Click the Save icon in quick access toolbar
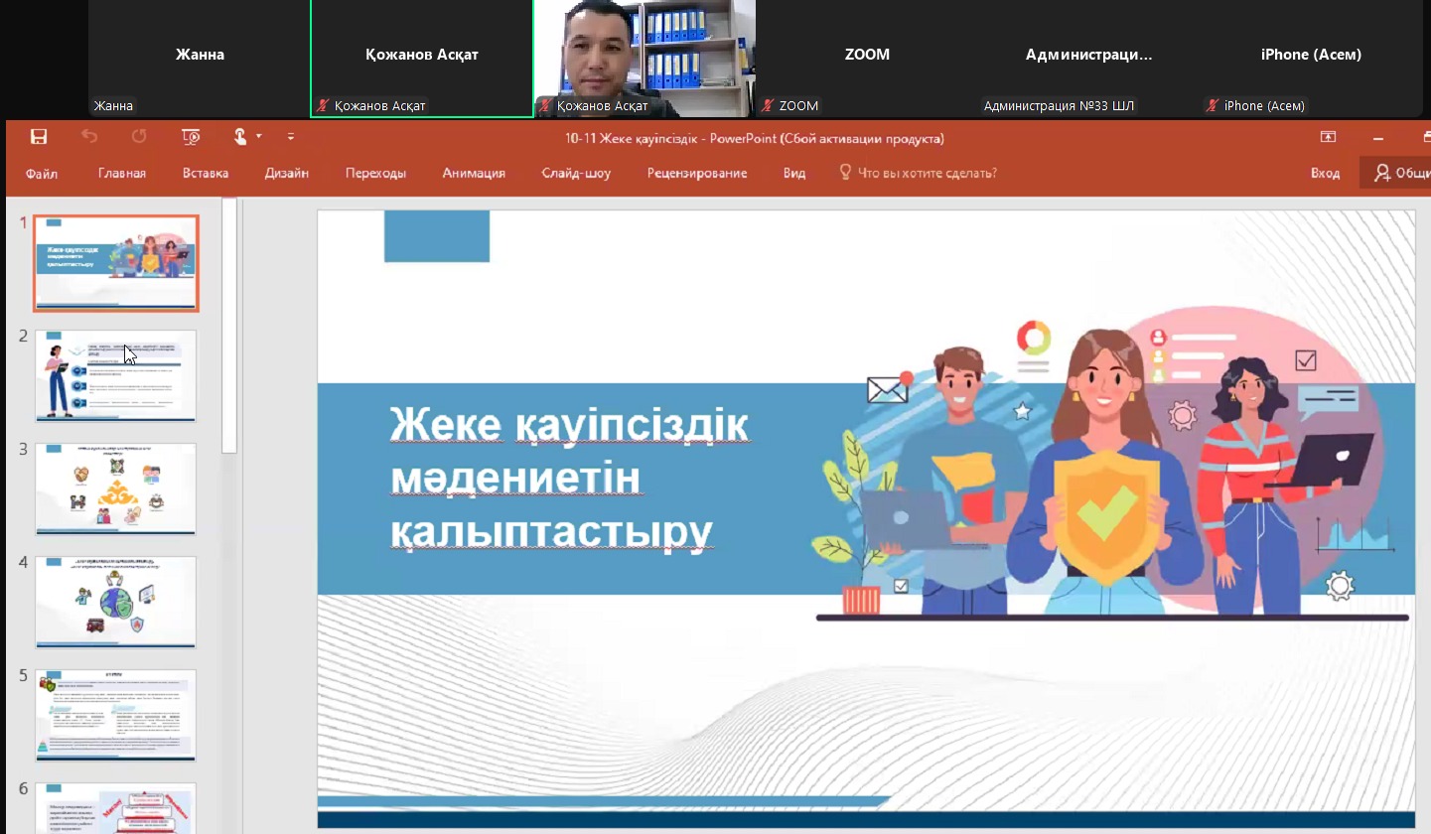Image resolution: width=1431 pixels, height=834 pixels. pos(39,137)
